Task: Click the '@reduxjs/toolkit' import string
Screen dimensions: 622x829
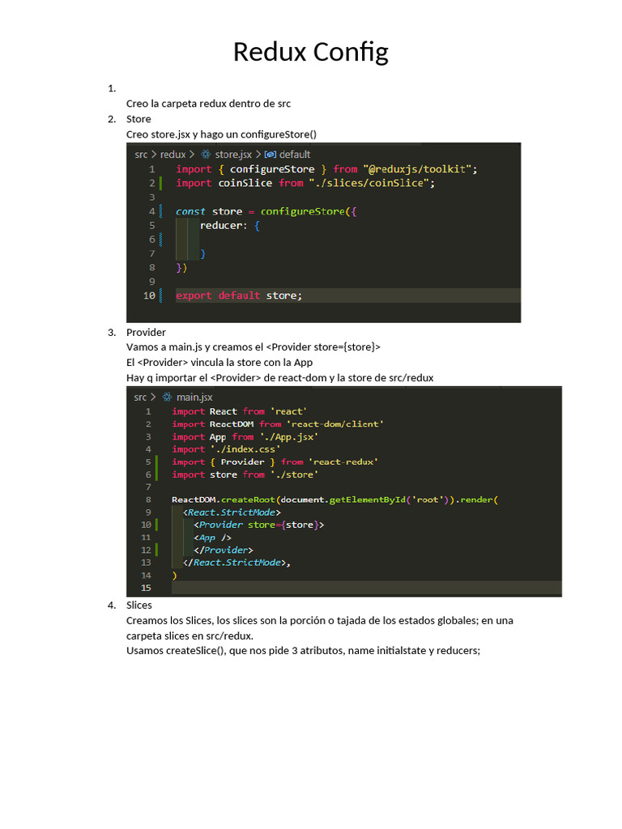Action: [417, 169]
